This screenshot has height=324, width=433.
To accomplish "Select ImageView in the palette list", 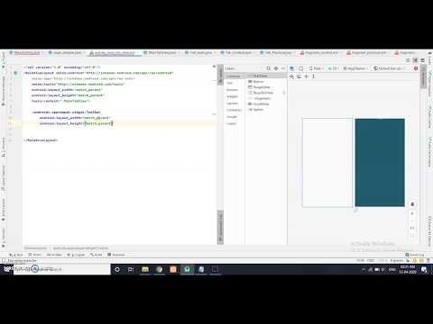I will (266, 87).
